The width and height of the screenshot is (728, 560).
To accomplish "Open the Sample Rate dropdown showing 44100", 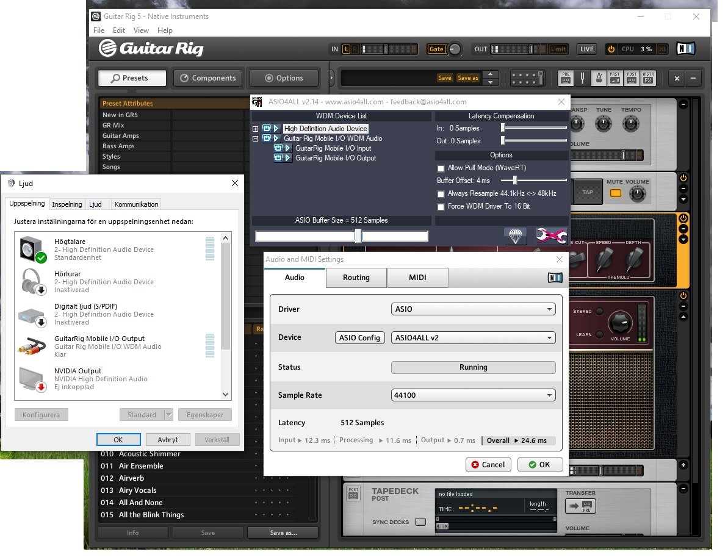I will click(473, 395).
